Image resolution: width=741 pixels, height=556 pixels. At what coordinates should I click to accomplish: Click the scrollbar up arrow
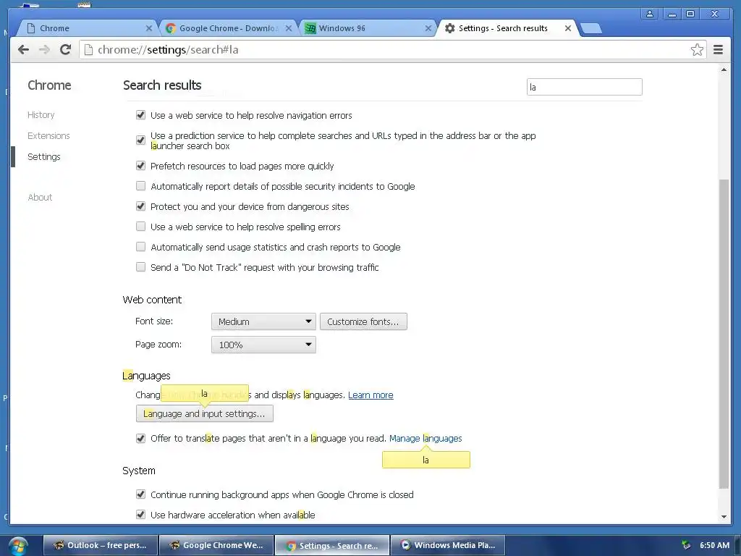pyautogui.click(x=724, y=70)
